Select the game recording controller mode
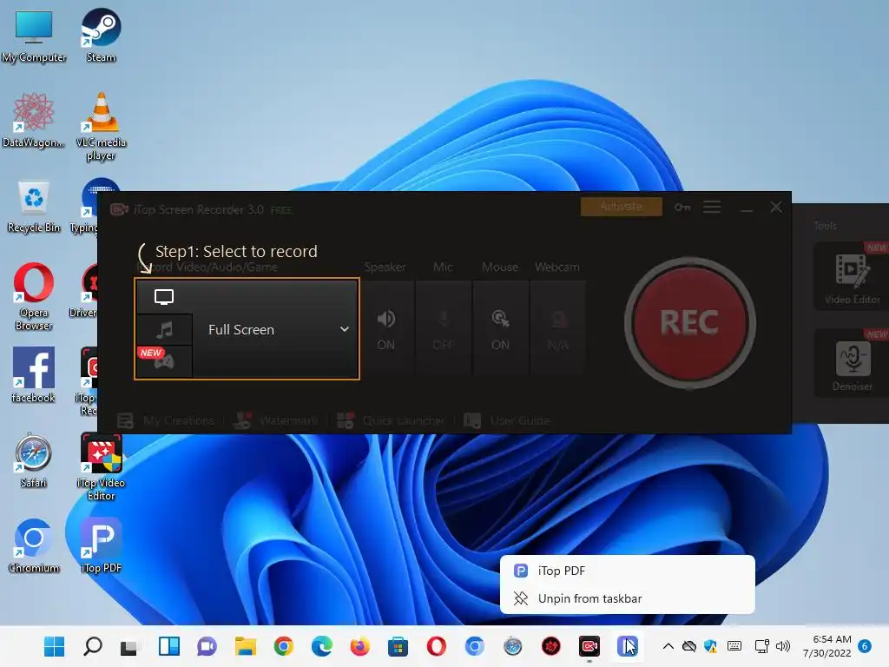The image size is (889, 667). [164, 360]
